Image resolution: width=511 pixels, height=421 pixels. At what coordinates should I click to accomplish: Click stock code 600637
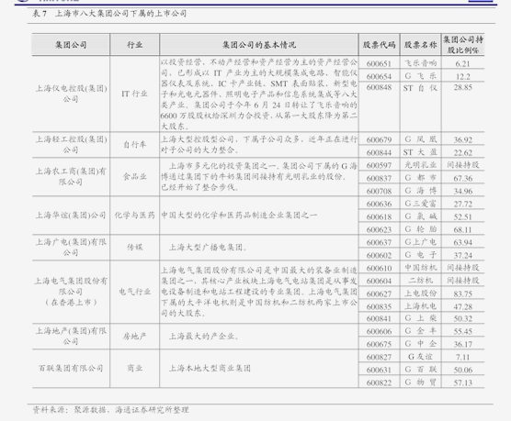[x=379, y=242]
